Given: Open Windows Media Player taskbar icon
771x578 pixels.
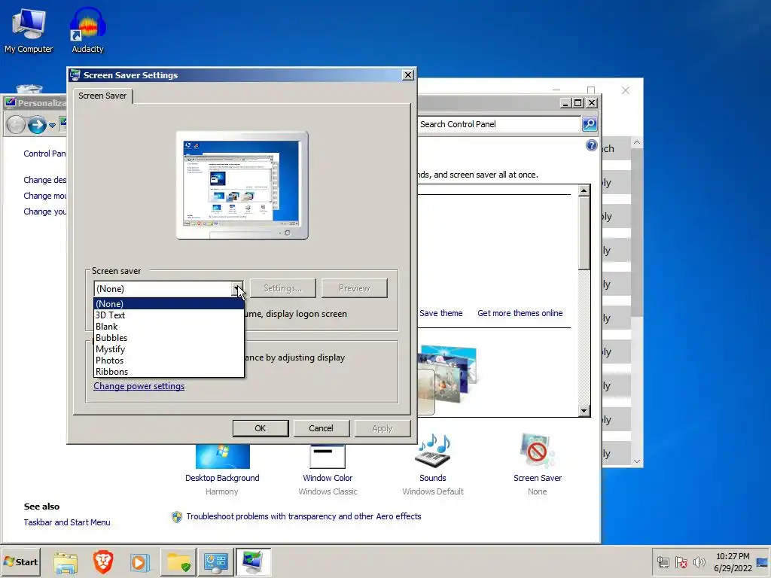Looking at the screenshot, I should (139, 562).
